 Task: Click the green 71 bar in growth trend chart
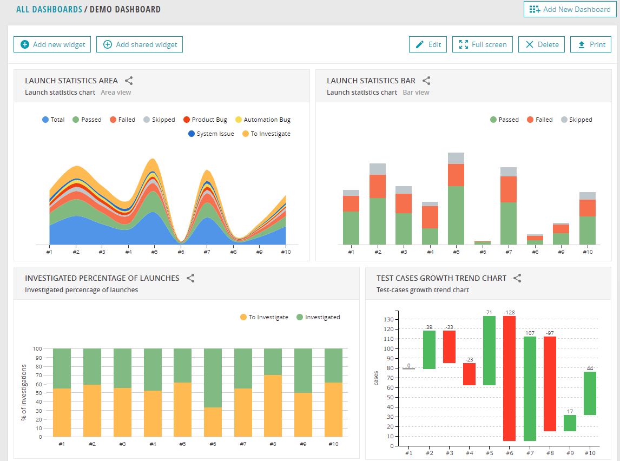(x=489, y=351)
